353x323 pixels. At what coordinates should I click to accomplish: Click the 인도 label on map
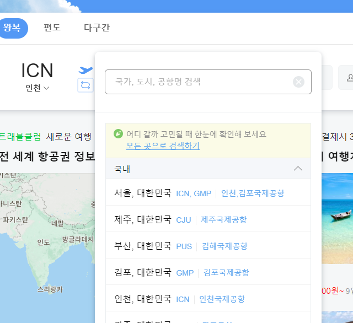[x=44, y=243]
